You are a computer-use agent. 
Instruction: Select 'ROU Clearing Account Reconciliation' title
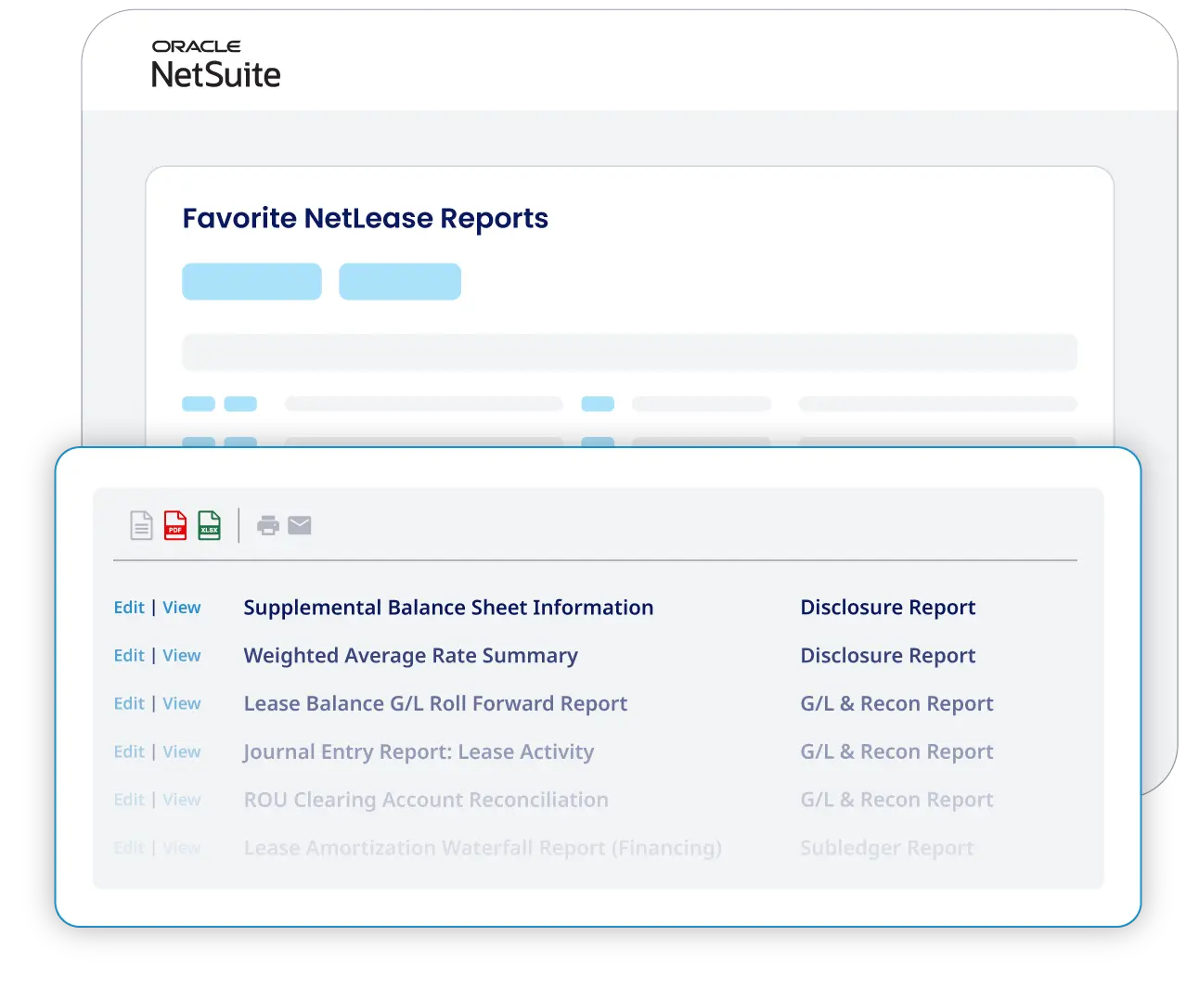point(426,801)
